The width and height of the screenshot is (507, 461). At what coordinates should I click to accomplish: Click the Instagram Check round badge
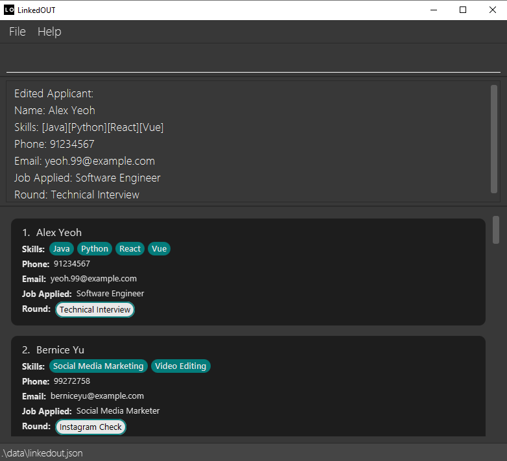tap(91, 427)
